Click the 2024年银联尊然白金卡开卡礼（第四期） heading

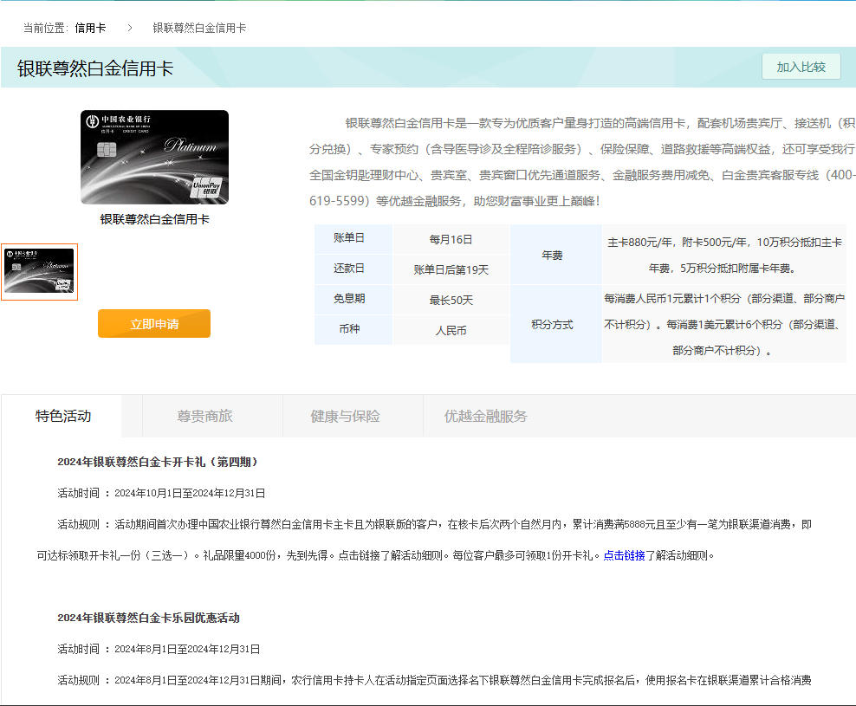157,462
